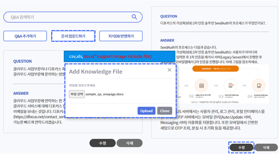
Task: Click the Legacy Server step 02 icon
Action: [201, 86]
